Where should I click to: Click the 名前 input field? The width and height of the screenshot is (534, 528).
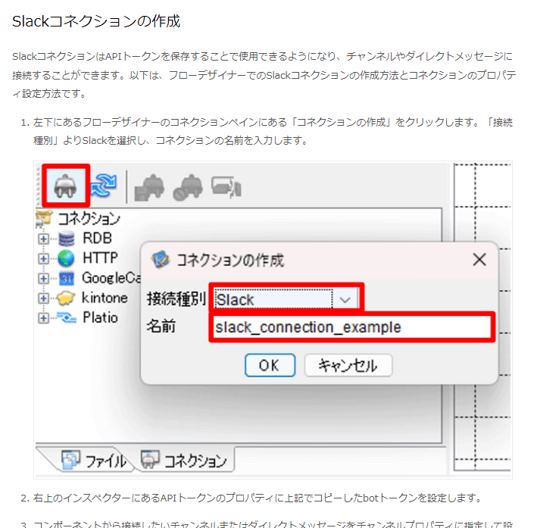tap(351, 327)
